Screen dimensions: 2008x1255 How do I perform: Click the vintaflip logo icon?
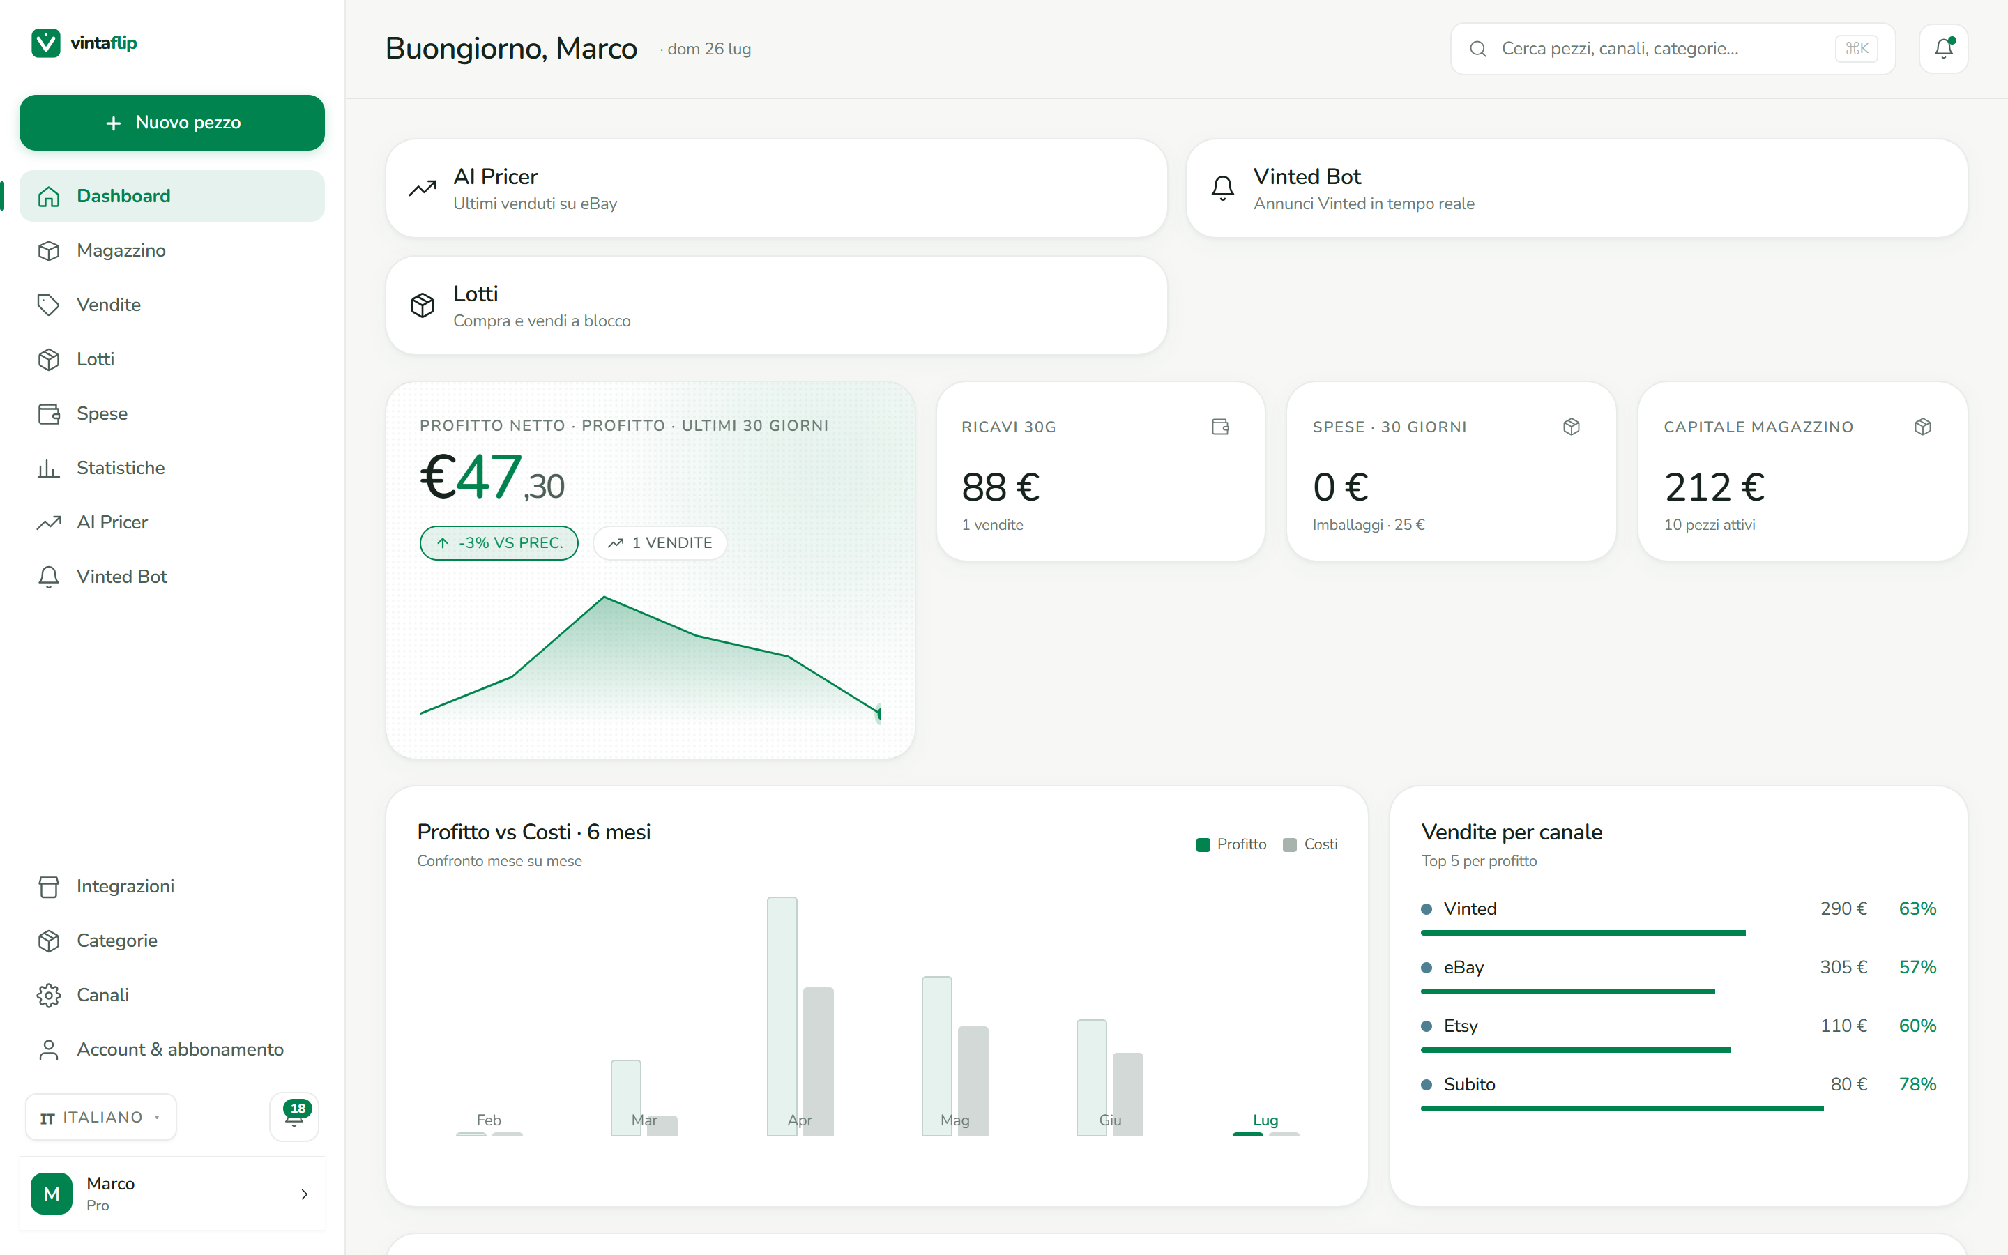(x=45, y=43)
